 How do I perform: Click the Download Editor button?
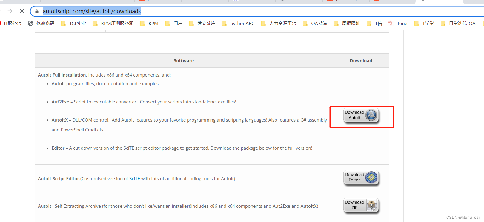tap(361, 178)
